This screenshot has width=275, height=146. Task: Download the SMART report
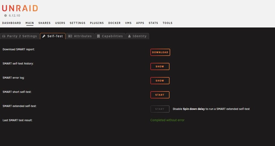(160, 52)
